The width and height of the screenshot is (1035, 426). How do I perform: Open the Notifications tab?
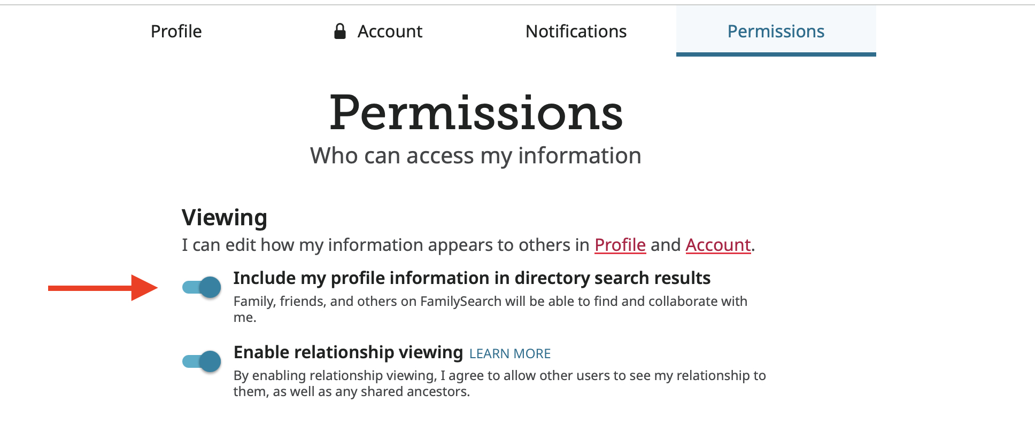tap(576, 31)
